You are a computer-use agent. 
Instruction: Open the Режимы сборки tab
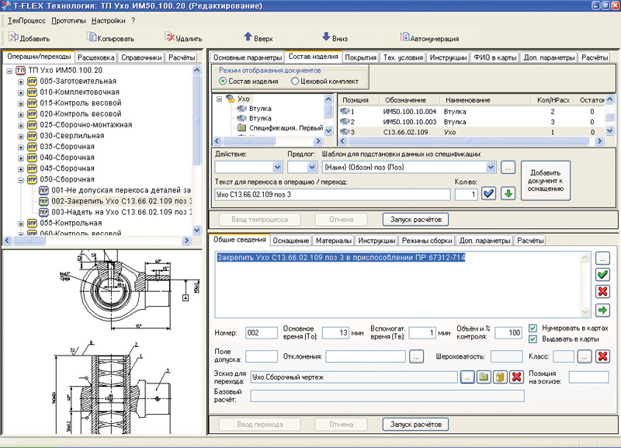click(x=427, y=241)
